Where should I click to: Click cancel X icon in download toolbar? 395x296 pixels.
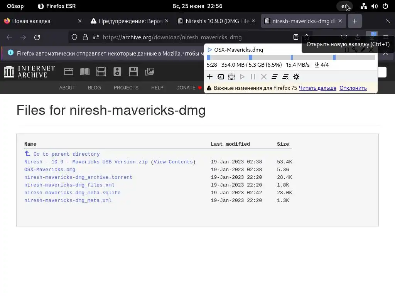click(264, 77)
